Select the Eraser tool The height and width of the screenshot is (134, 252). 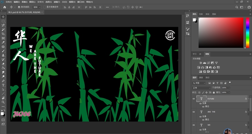[3, 64]
